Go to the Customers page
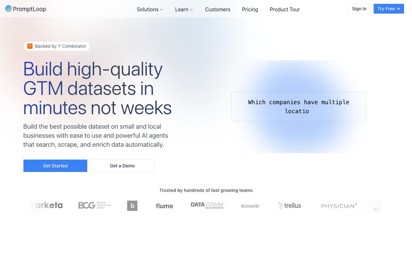 pyautogui.click(x=218, y=9)
